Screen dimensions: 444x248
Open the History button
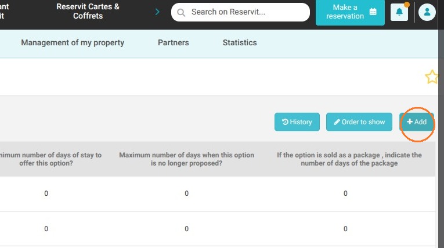coord(297,122)
